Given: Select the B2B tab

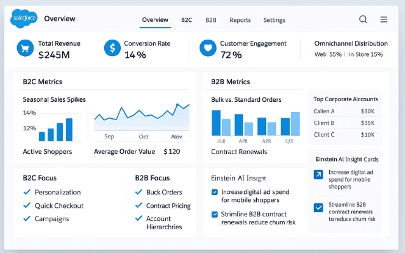Looking at the screenshot, I should 211,20.
